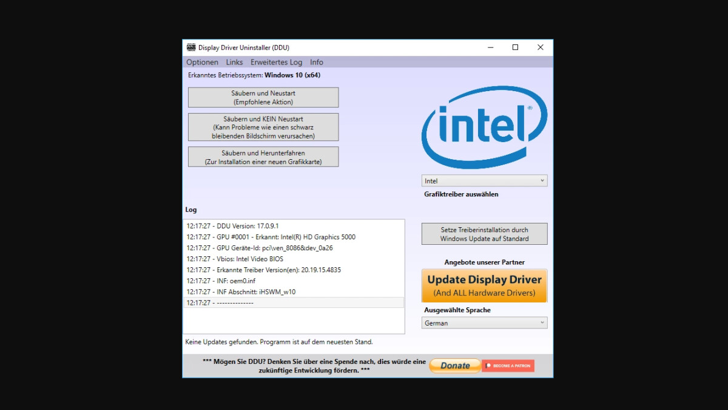This screenshot has width=728, height=410.
Task: Open the Optionen menu
Action: pos(202,62)
